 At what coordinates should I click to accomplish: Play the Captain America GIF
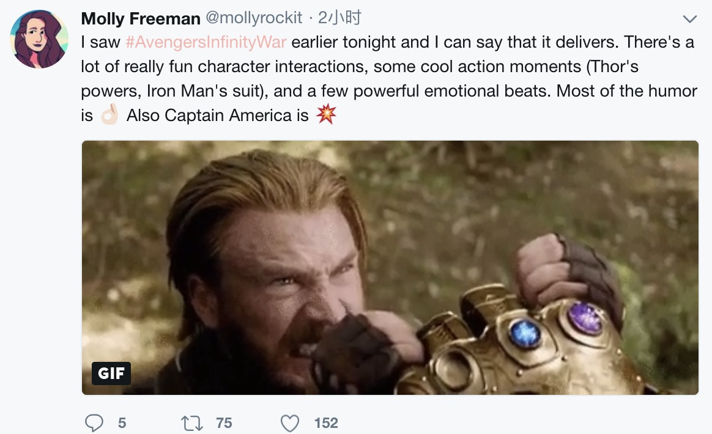(390, 267)
